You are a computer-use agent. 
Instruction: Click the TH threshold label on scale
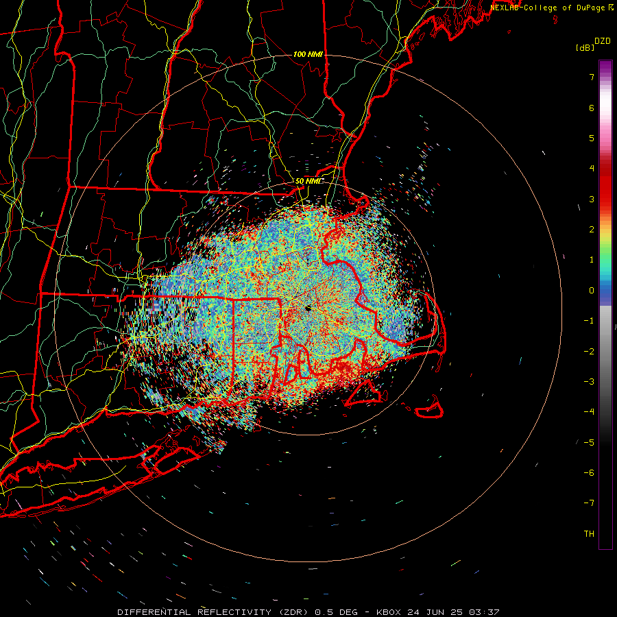coord(589,533)
